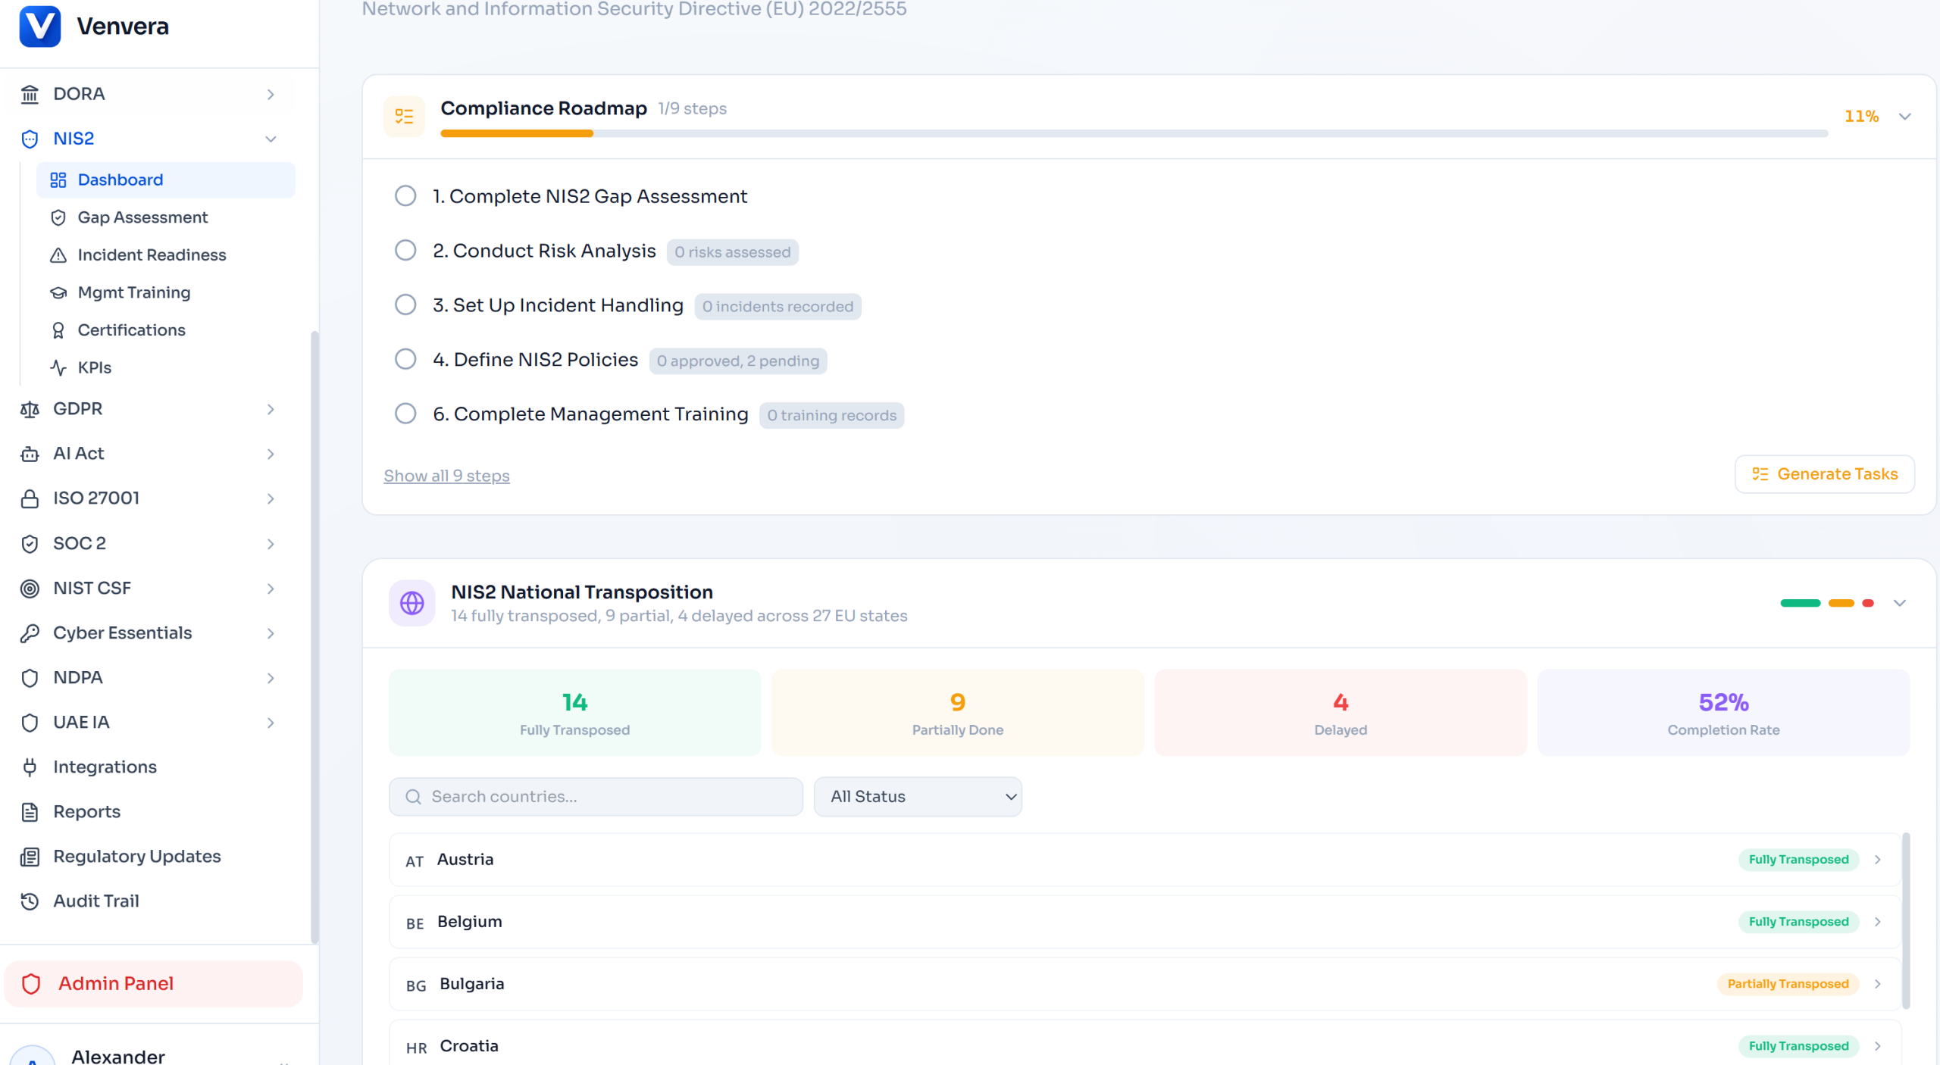Click the Generate Tasks button
The width and height of the screenshot is (1940, 1065).
coord(1825,473)
